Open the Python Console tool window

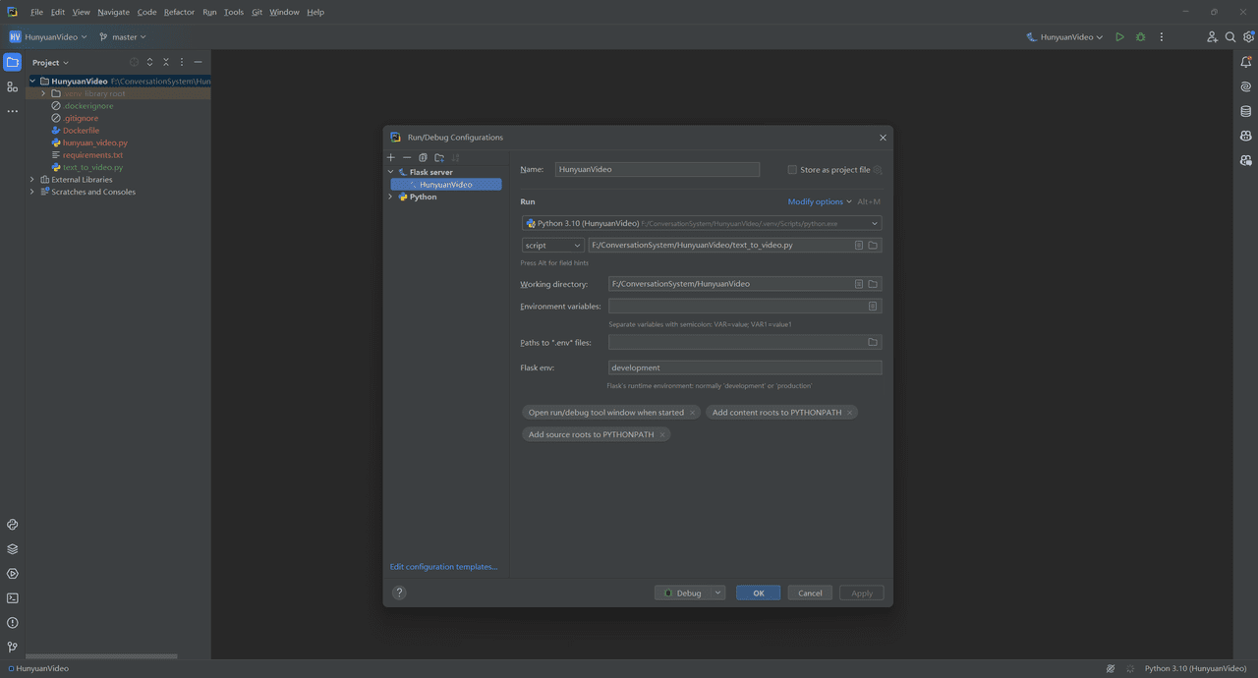[x=12, y=525]
